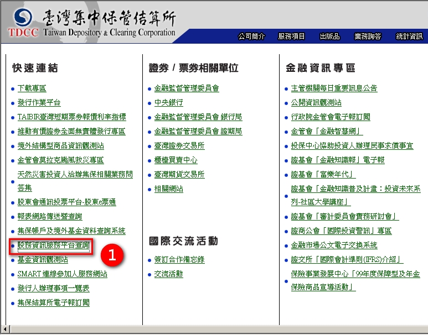The image size is (428, 335).
Task: Open 天然災害投資人洽辦集保相關業務問答集
Action: [75, 181]
